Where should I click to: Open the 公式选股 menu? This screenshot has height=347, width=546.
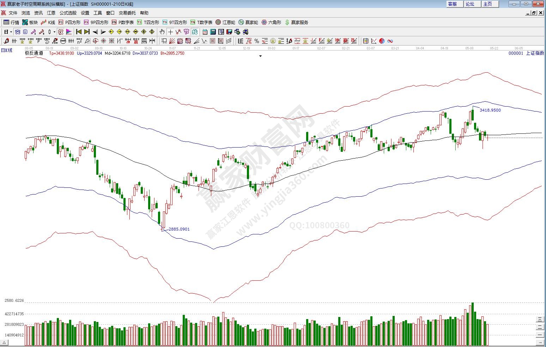tap(68, 13)
